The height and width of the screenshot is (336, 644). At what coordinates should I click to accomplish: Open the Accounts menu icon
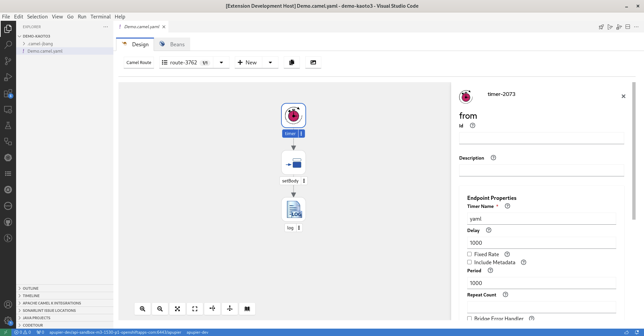pyautogui.click(x=8, y=304)
